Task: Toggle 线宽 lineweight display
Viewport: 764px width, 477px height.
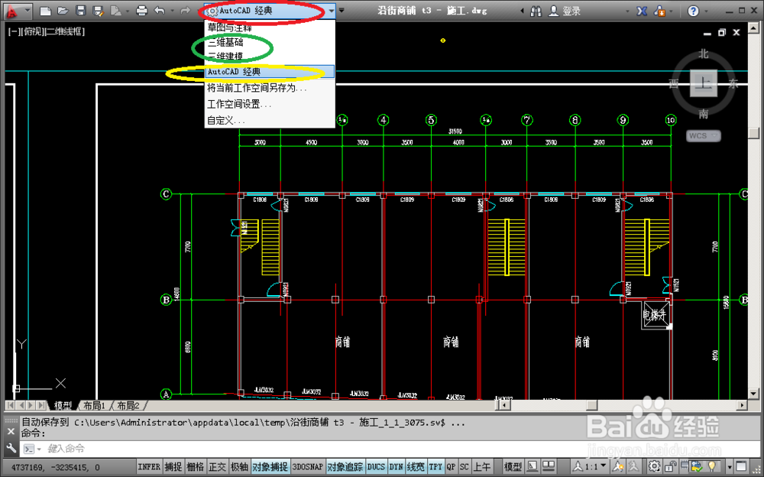Action: pos(416,467)
